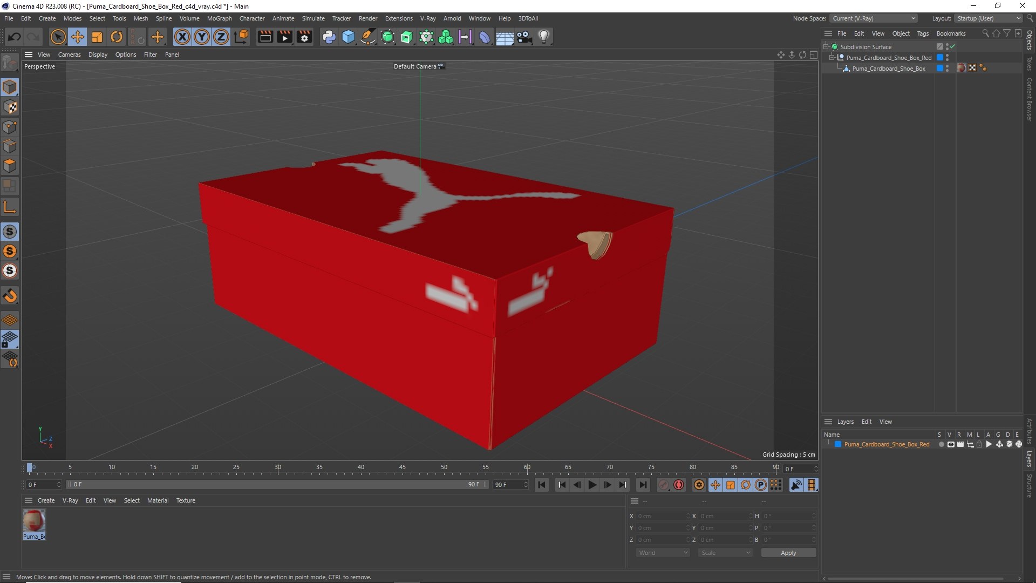Switch to Texture mode checker icon

tap(10, 107)
